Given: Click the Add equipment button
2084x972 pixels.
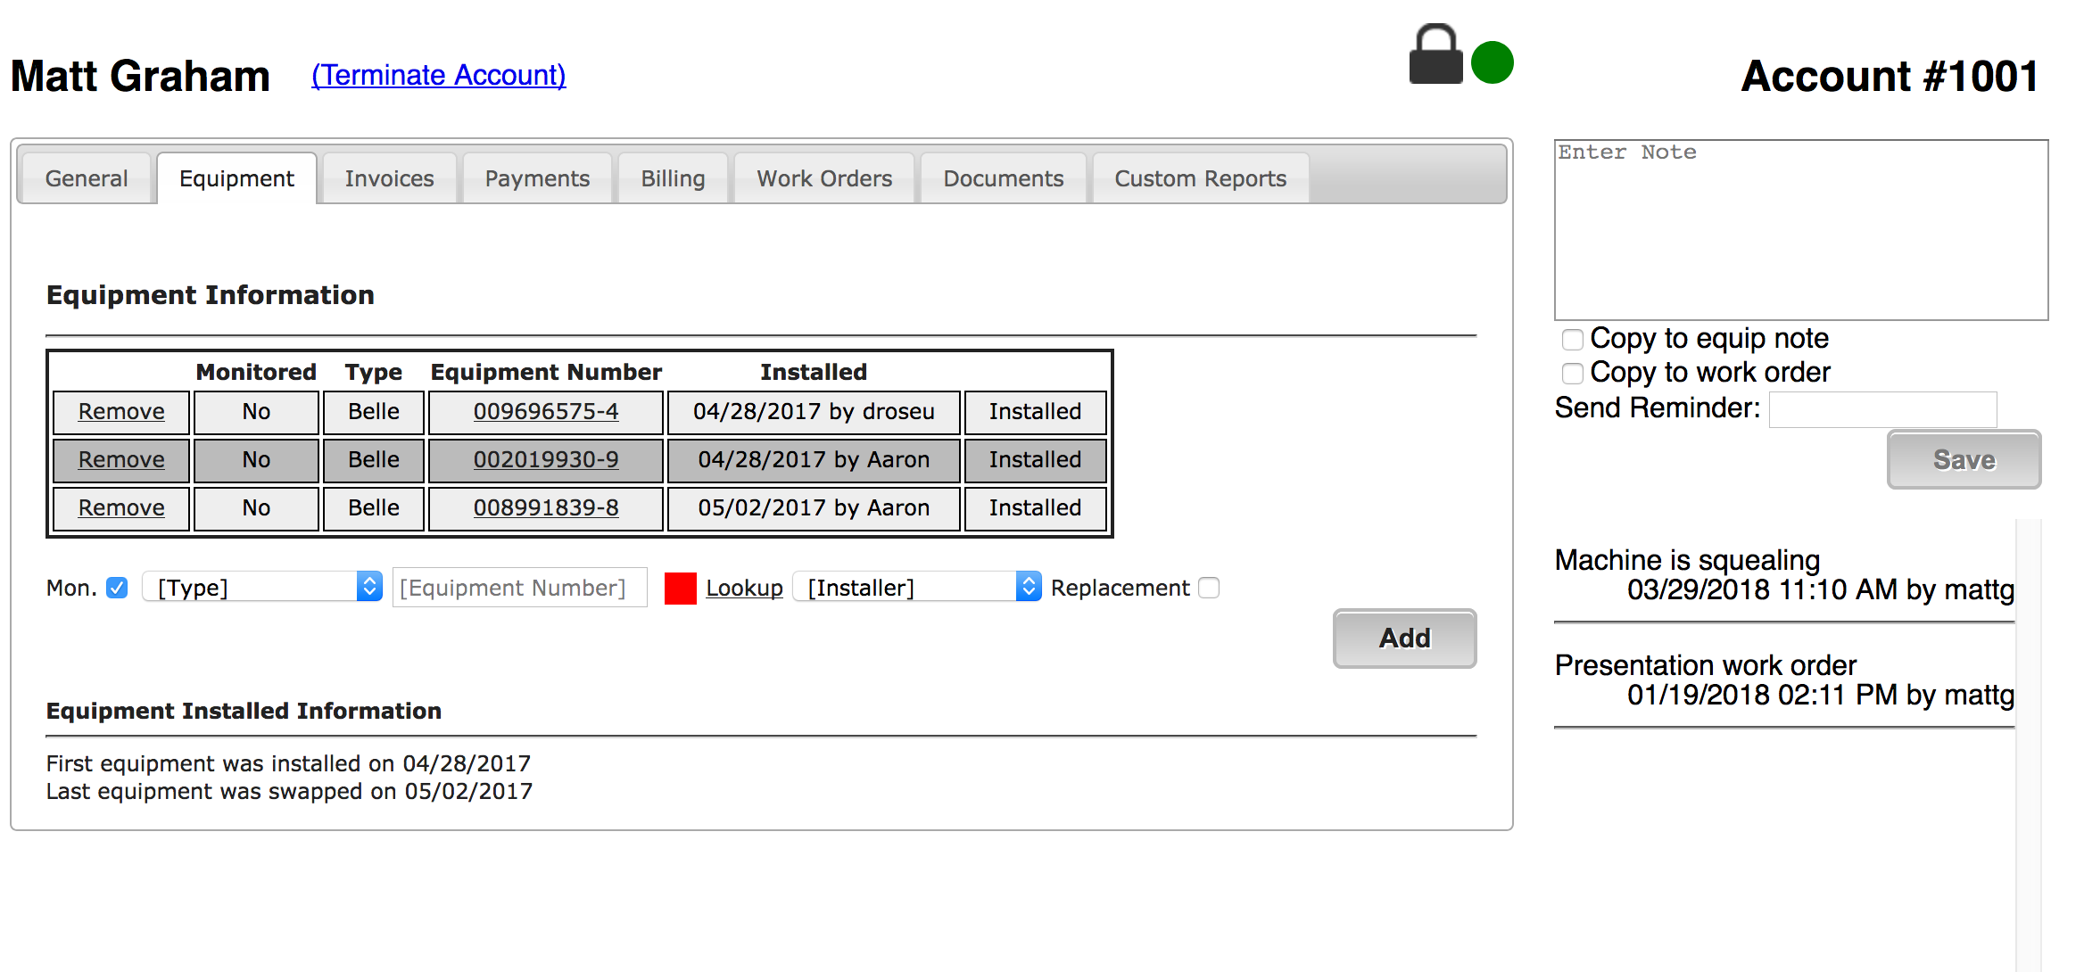Looking at the screenshot, I should [1404, 638].
